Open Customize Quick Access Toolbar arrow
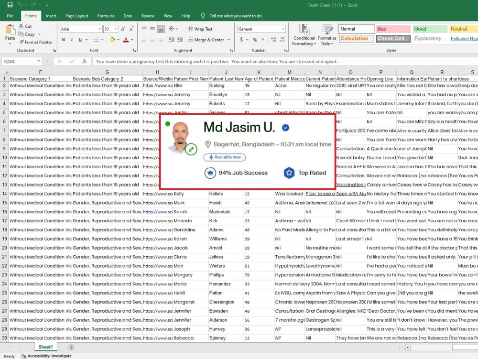This screenshot has height=359, width=478. [x=47, y=5]
